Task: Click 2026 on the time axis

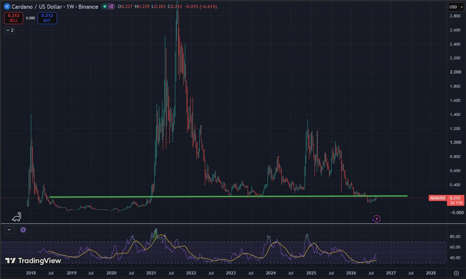Action: pyautogui.click(x=351, y=273)
